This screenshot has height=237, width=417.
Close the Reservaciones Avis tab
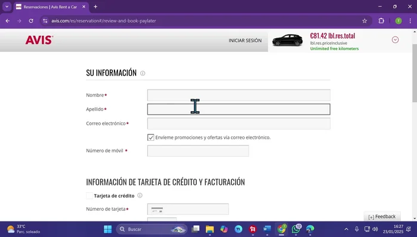(x=84, y=7)
